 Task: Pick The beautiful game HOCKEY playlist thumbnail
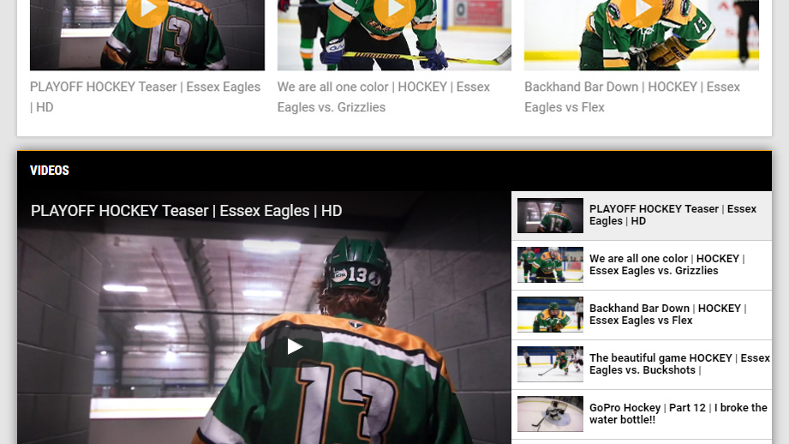[x=550, y=365]
